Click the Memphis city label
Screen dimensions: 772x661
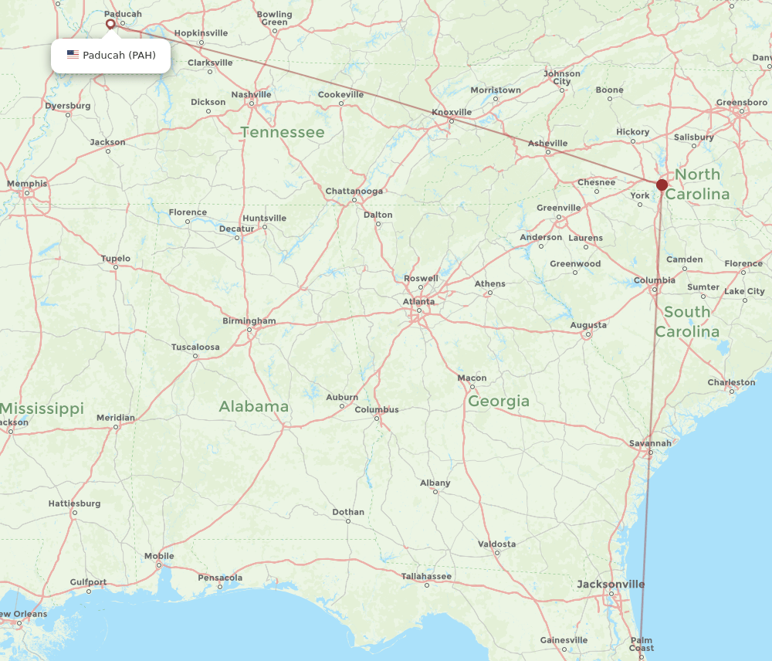[27, 184]
